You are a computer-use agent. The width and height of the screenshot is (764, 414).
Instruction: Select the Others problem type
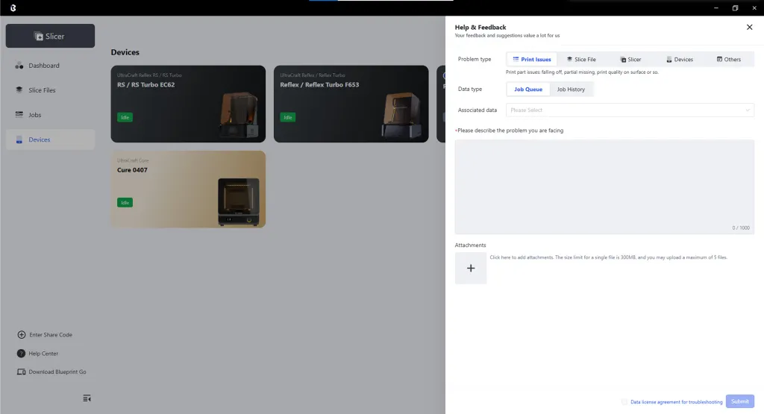click(x=728, y=59)
